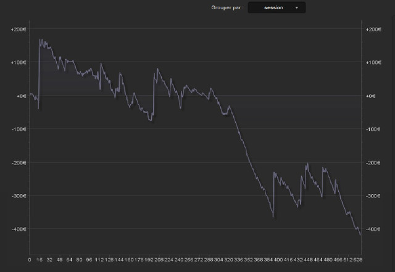Click the '-100€' label on left axis
This screenshot has height=272, width=395.
pos(19,129)
